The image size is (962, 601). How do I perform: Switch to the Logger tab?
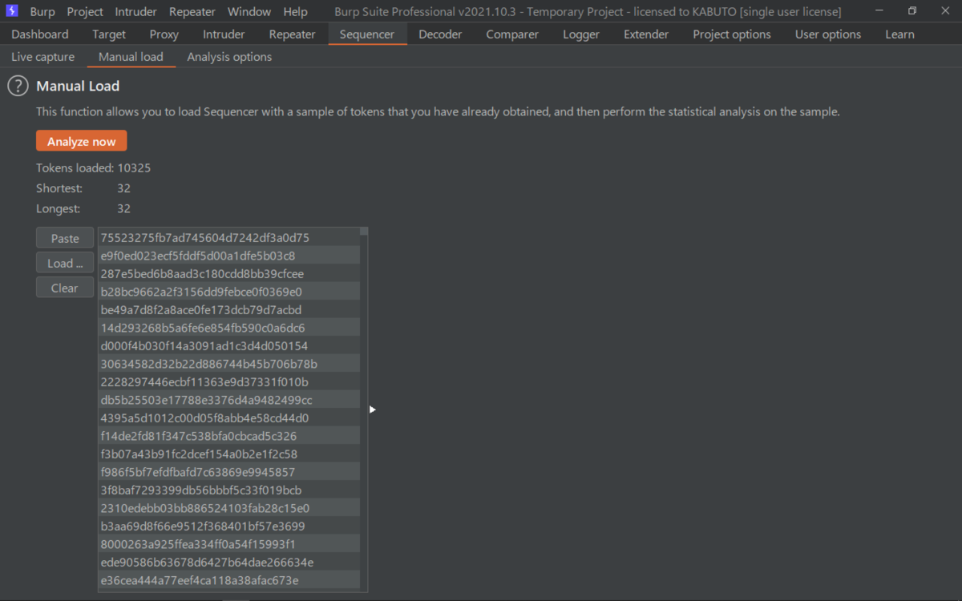click(581, 34)
